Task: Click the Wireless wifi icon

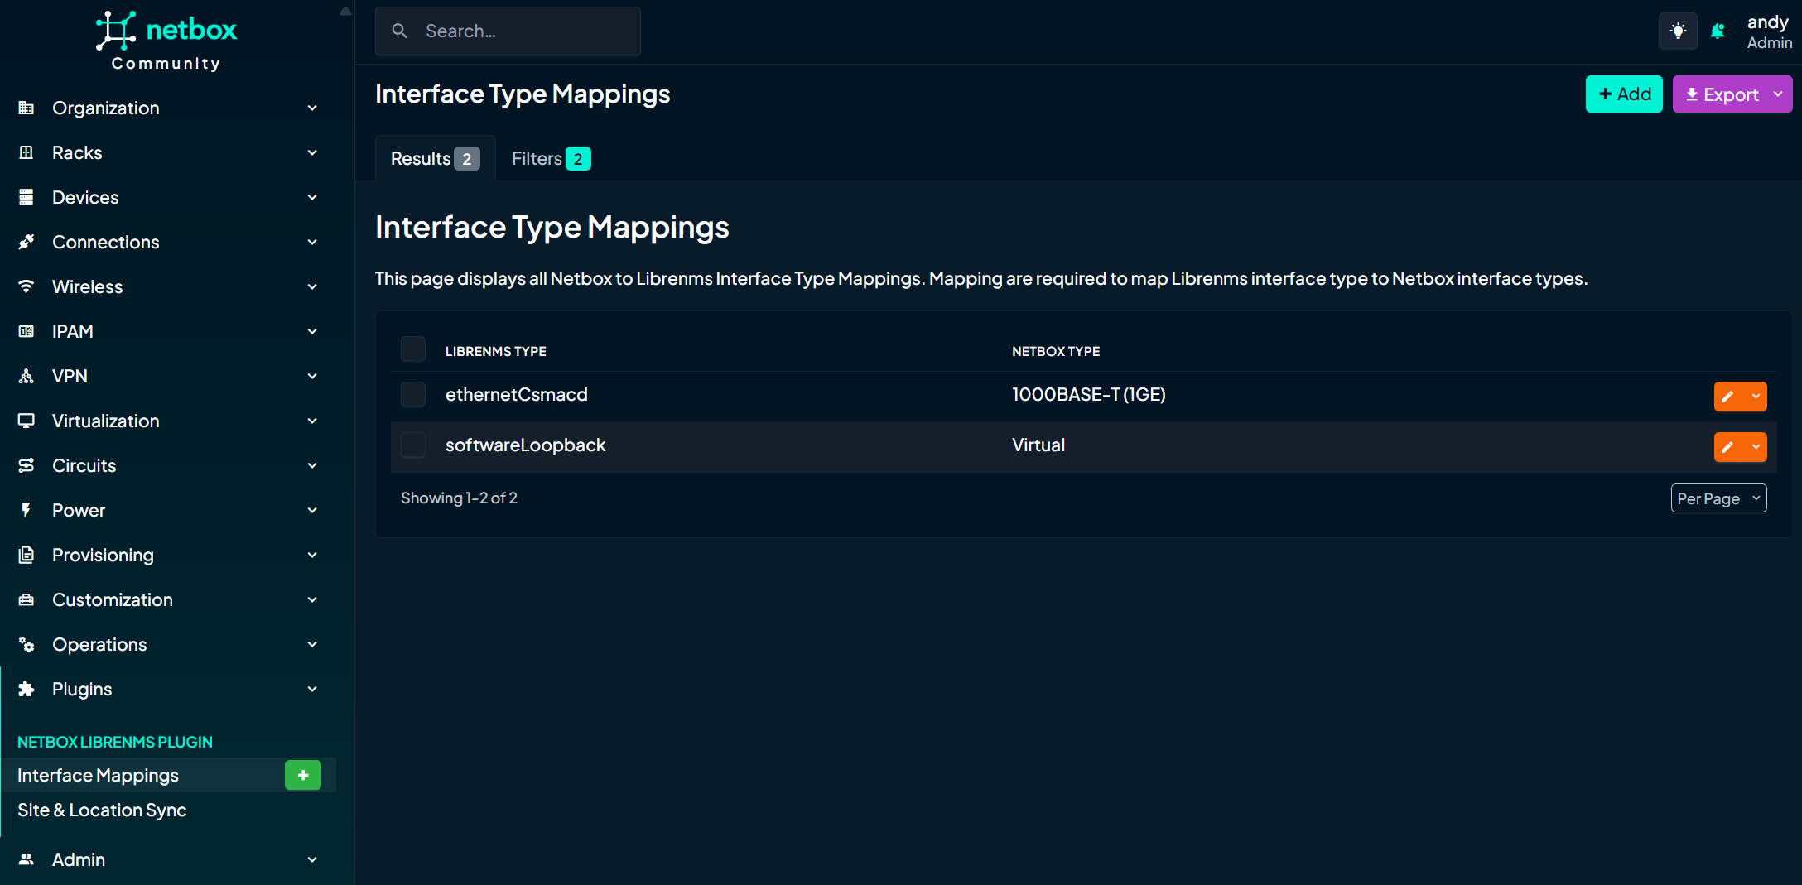Action: (x=26, y=286)
